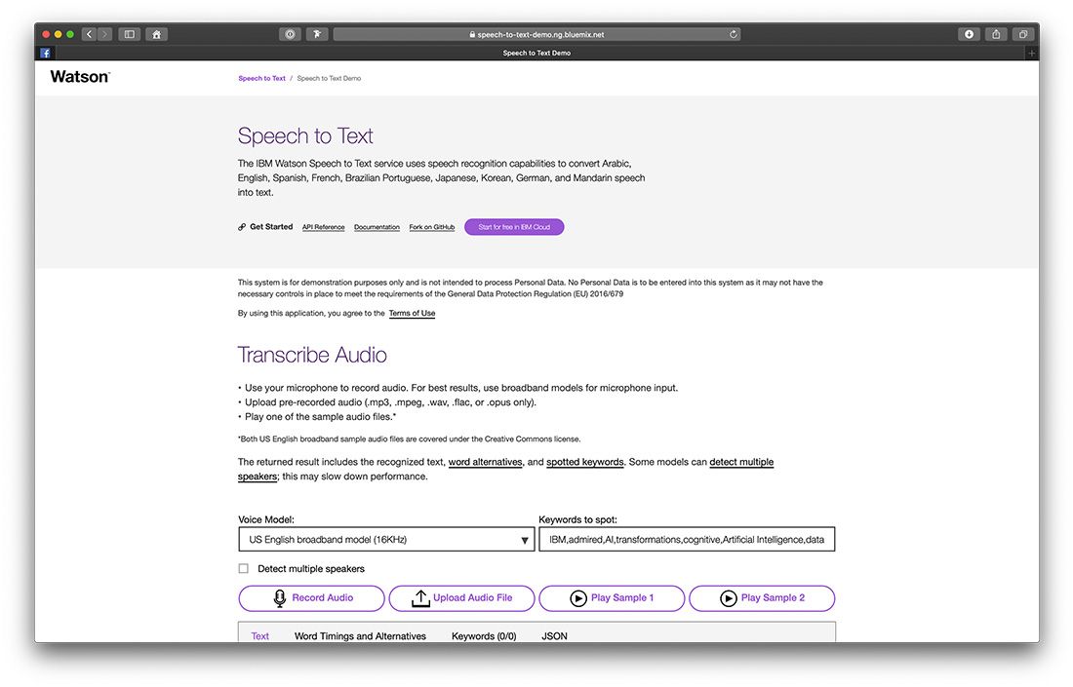Viewport: 1073px width, 687px height.
Task: Open Word Timings and Alternatives tab
Action: (360, 635)
